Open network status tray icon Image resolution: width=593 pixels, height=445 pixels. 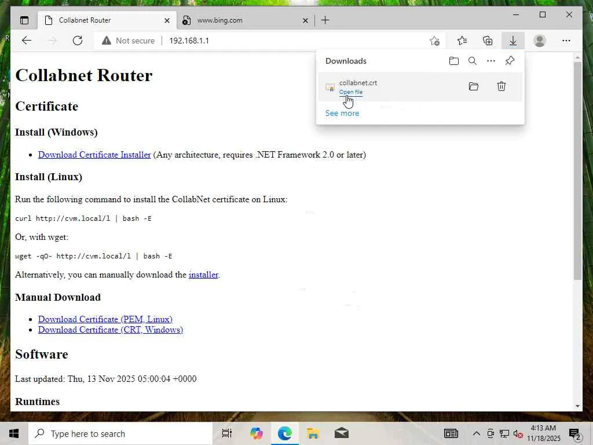coord(504,433)
